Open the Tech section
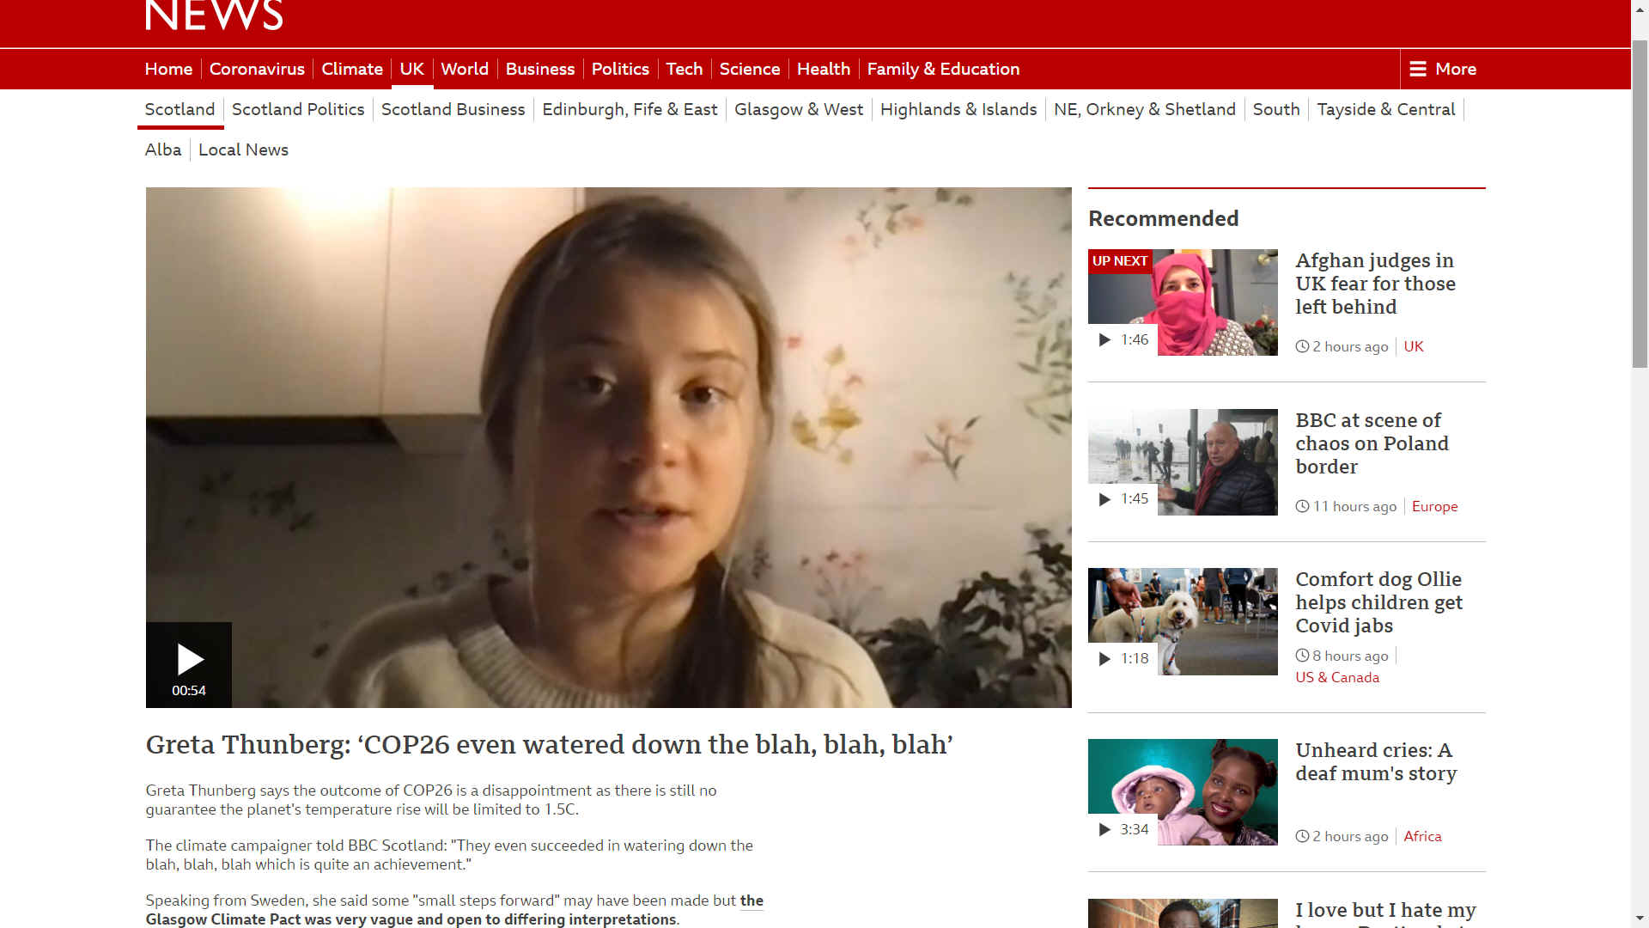Viewport: 1649px width, 928px height. click(685, 69)
